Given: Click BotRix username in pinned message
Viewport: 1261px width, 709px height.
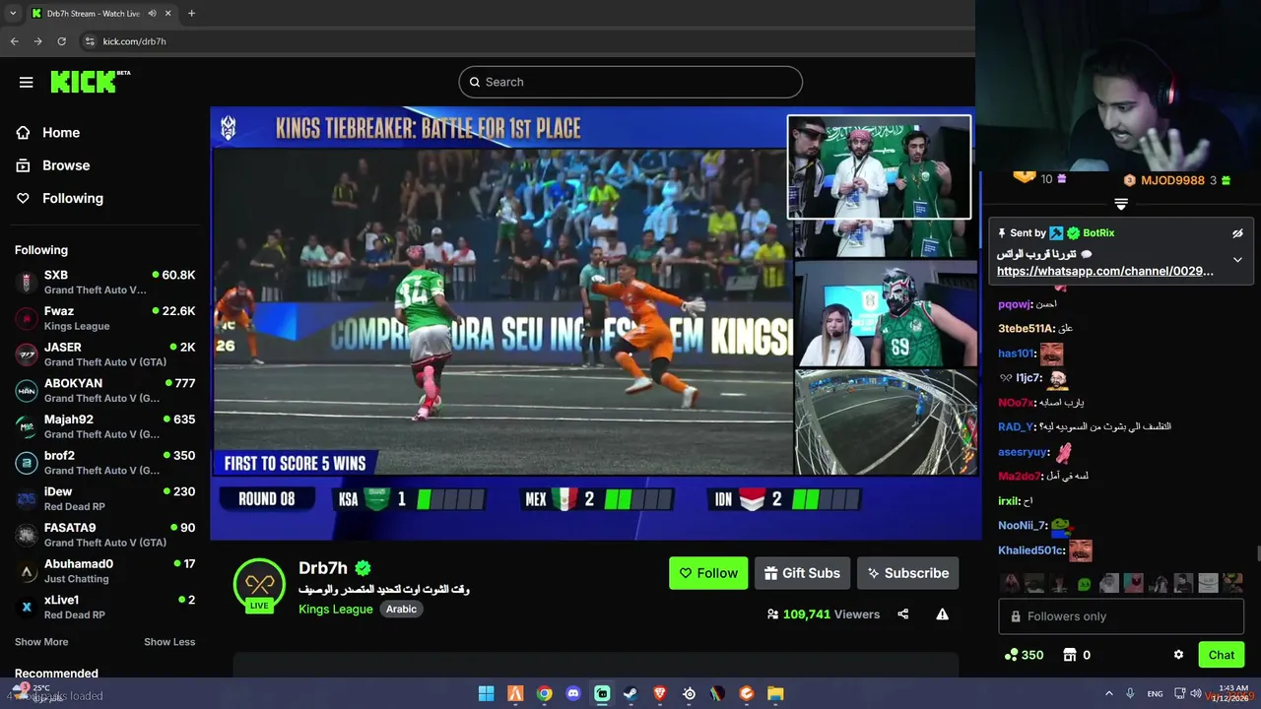Looking at the screenshot, I should pos(1097,233).
